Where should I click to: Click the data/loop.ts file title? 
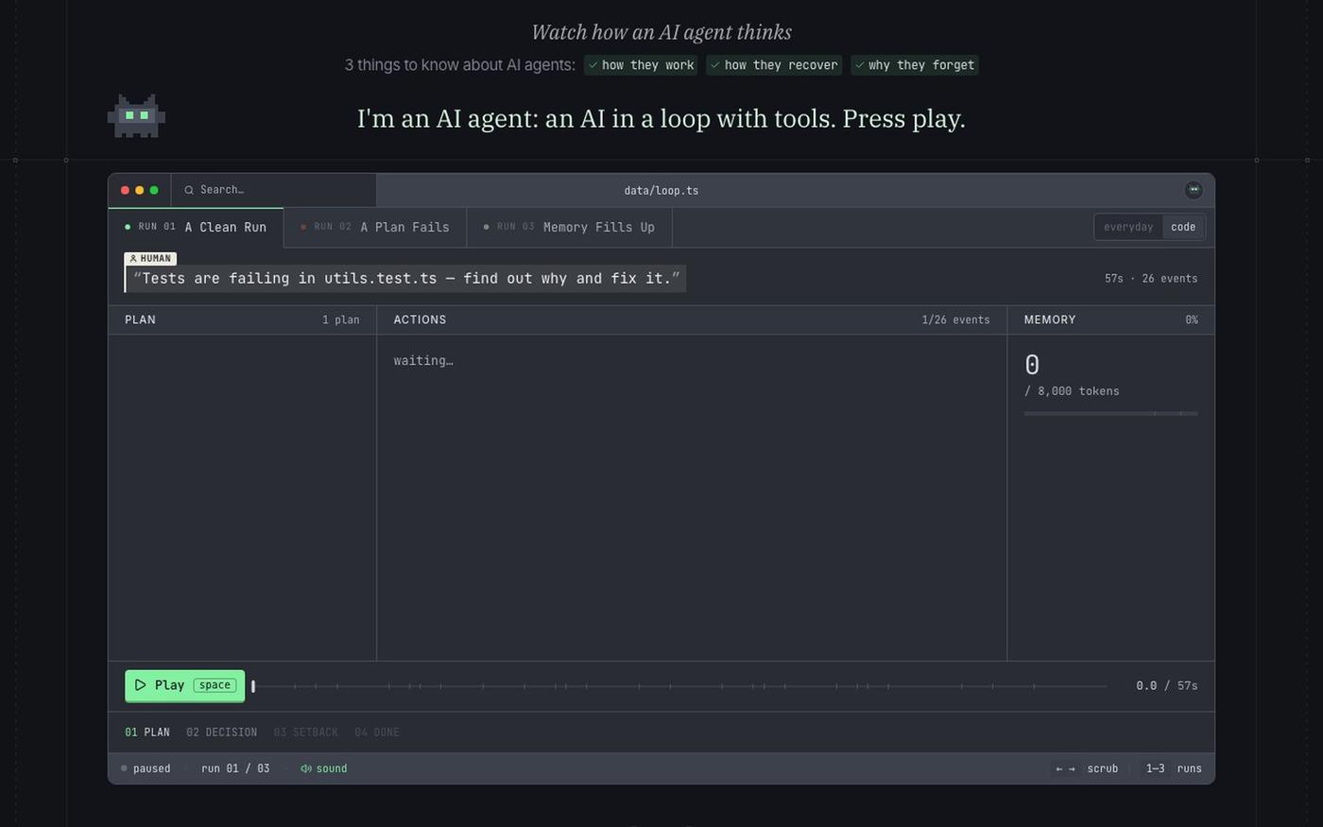click(661, 190)
